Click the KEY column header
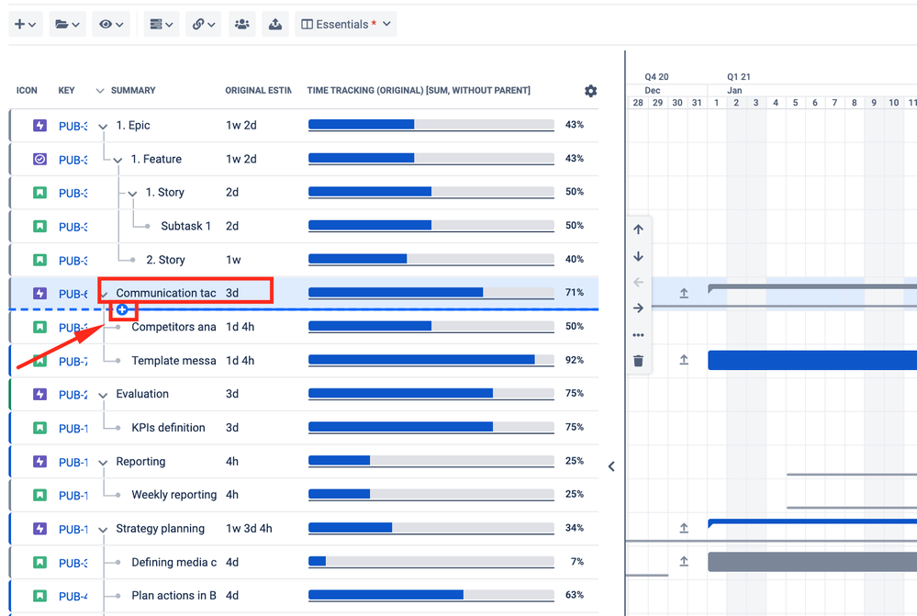 tap(66, 91)
